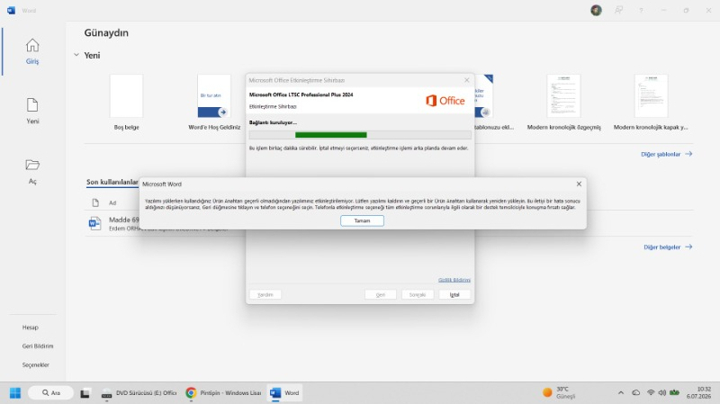The height and width of the screenshot is (404, 720).
Task: Click the Word logo in the title bar
Action: [11, 10]
